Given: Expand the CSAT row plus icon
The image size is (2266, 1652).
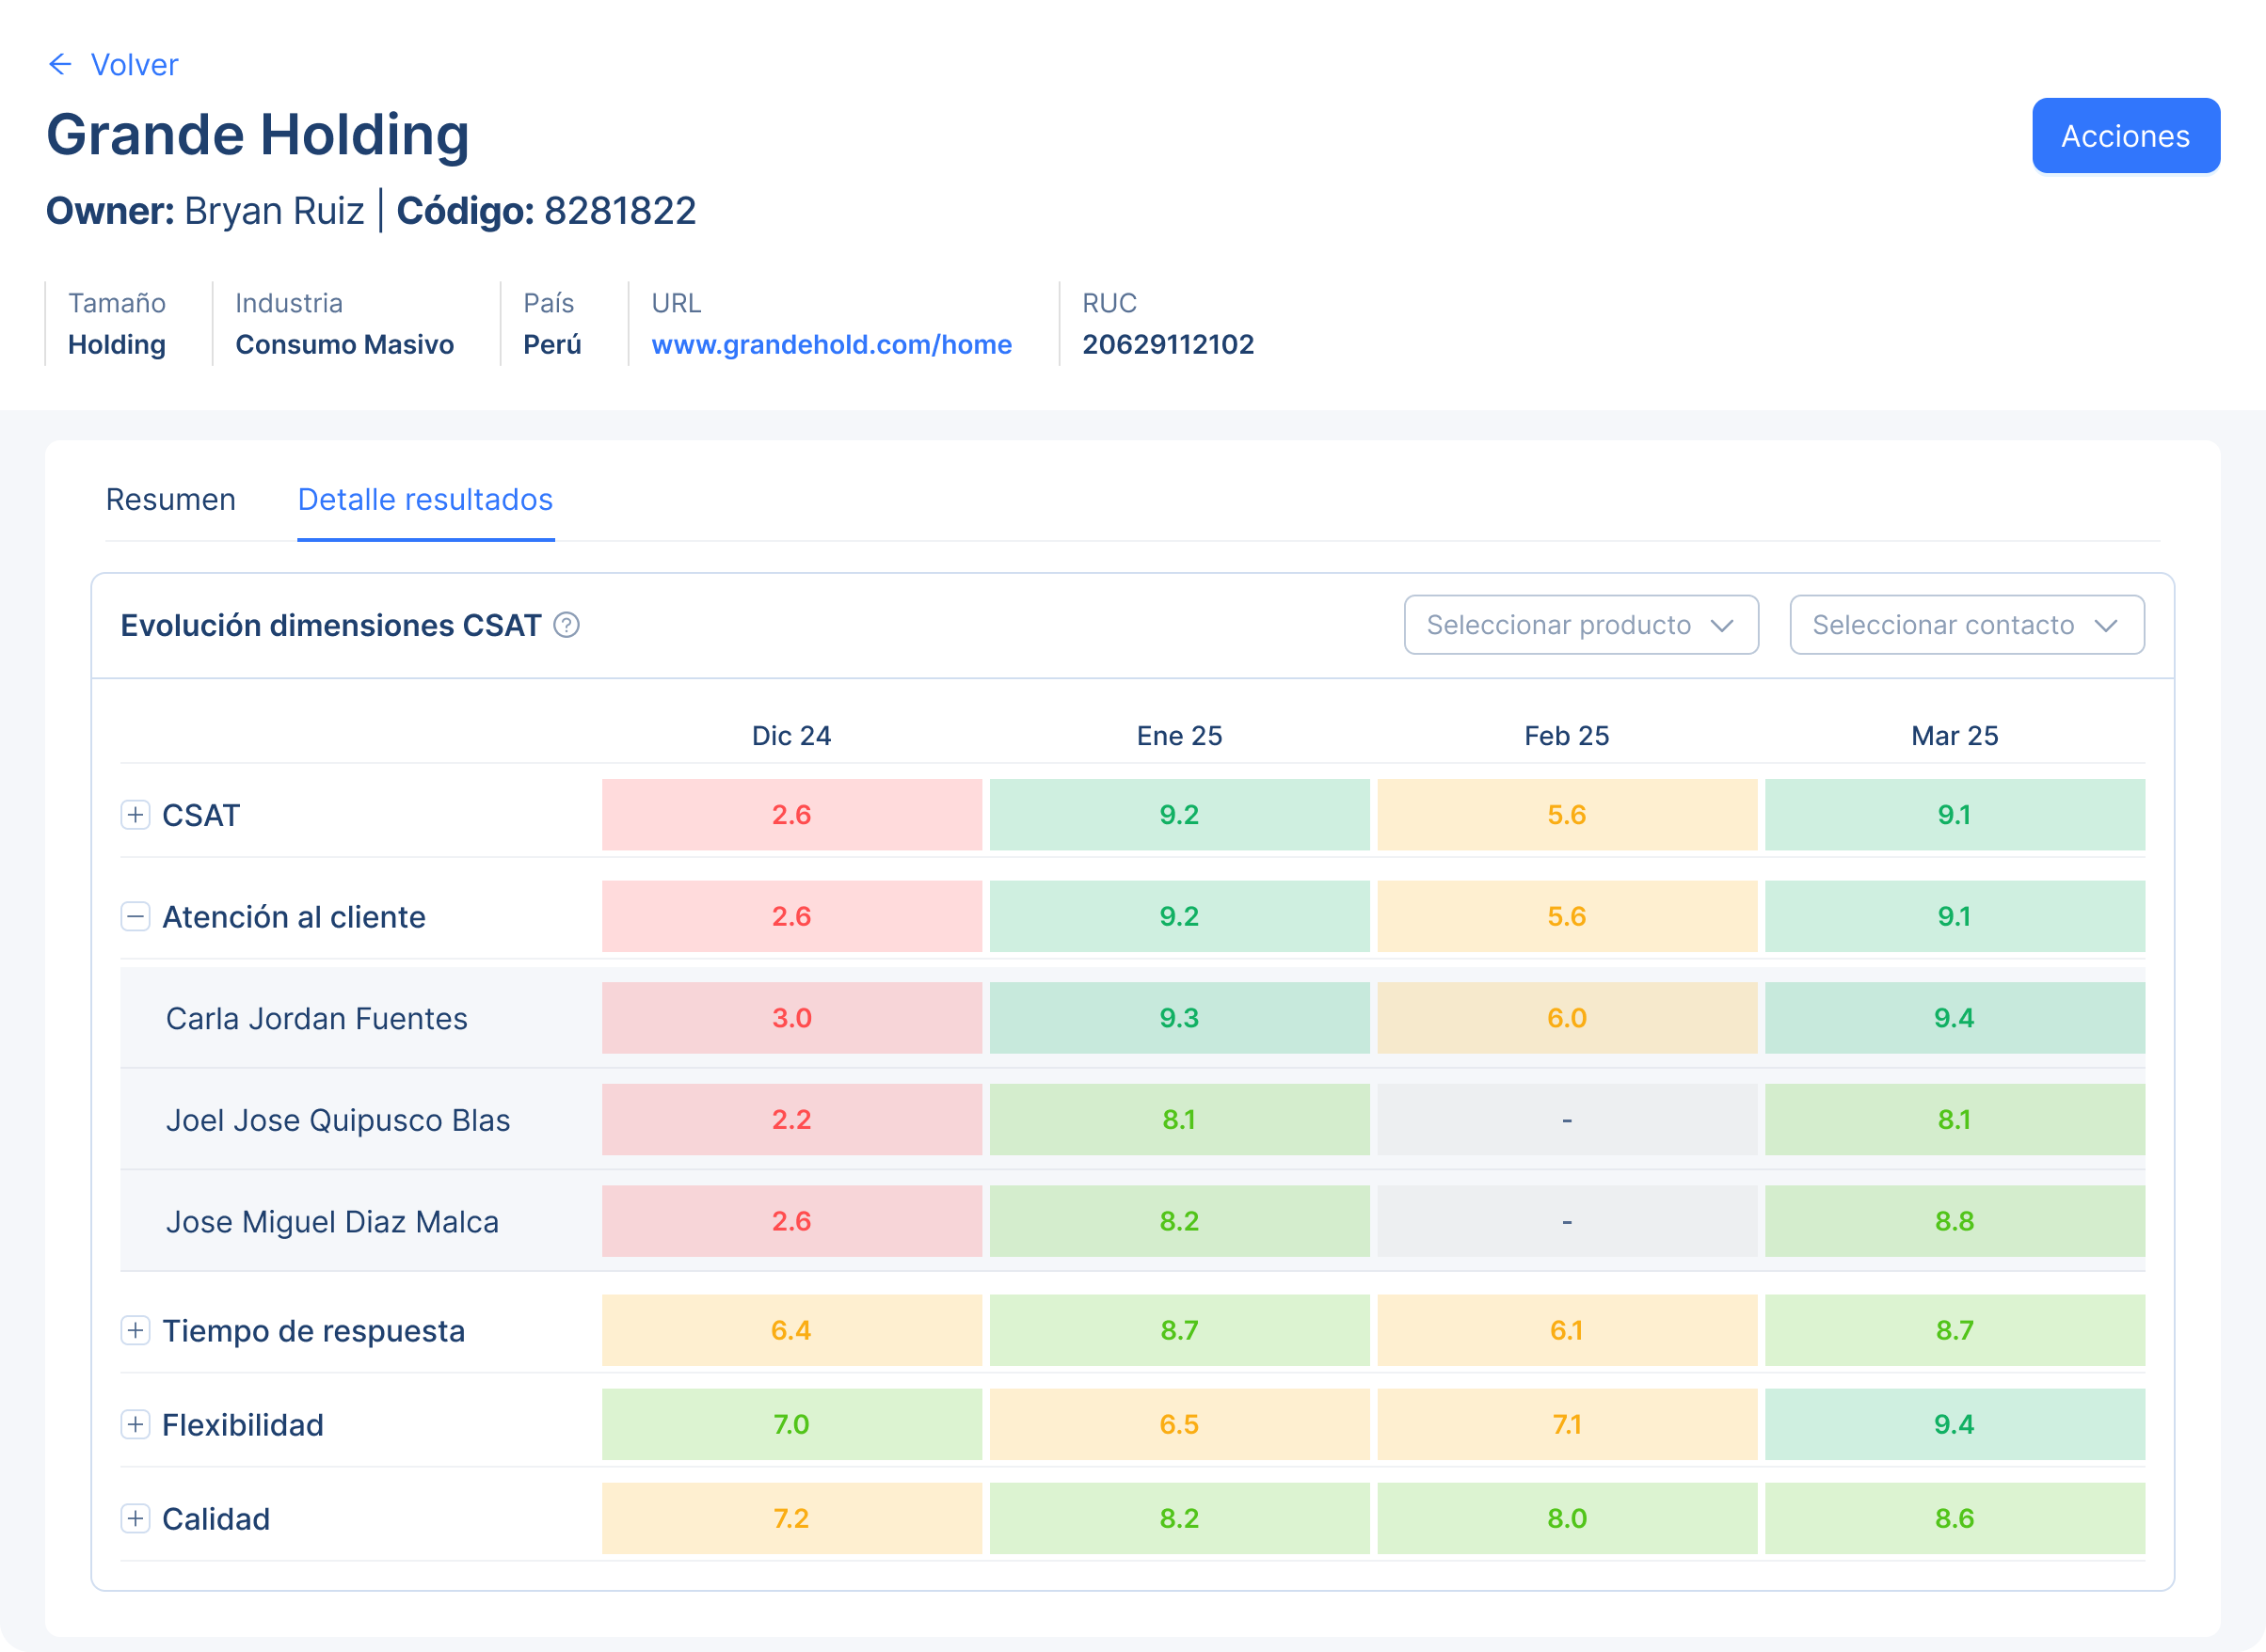Looking at the screenshot, I should tap(135, 815).
